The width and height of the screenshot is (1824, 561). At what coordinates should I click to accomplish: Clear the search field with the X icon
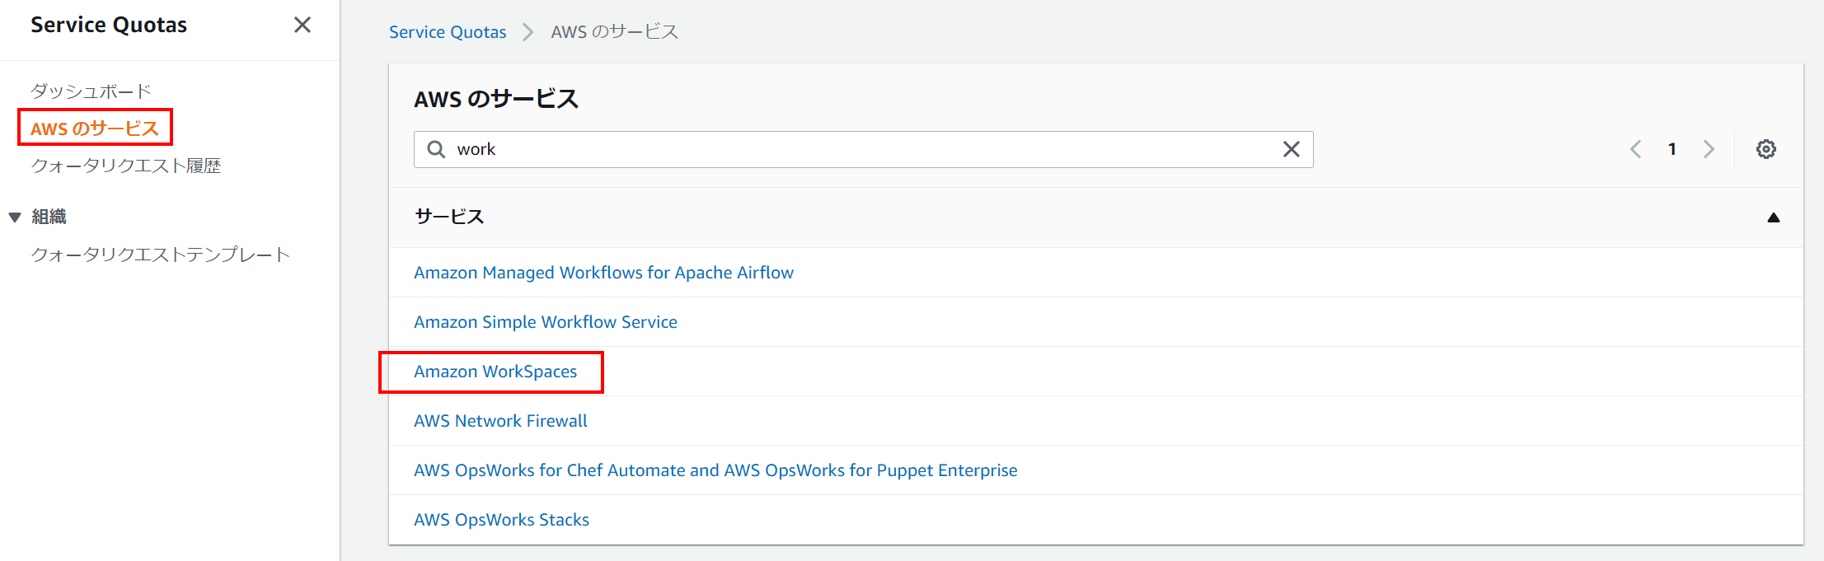(1291, 149)
